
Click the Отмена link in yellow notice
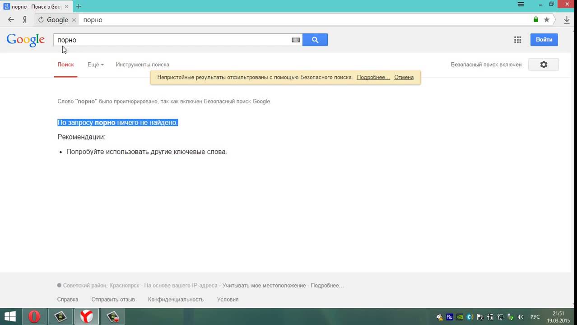tap(404, 77)
